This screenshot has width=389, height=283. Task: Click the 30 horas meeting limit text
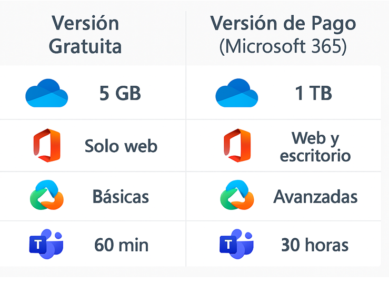[x=315, y=245]
